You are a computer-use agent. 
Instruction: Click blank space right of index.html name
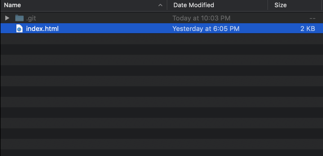tap(111, 28)
